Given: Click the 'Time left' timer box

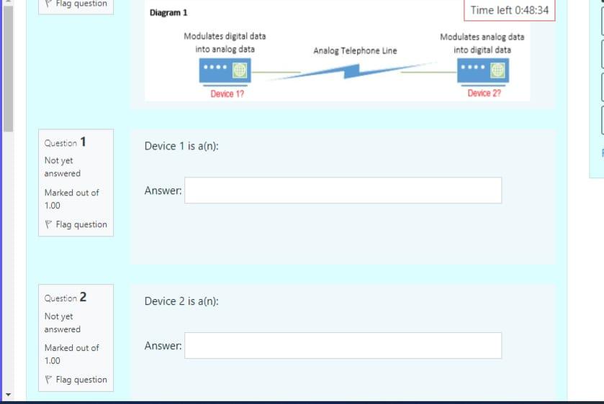Looking at the screenshot, I should 509,10.
